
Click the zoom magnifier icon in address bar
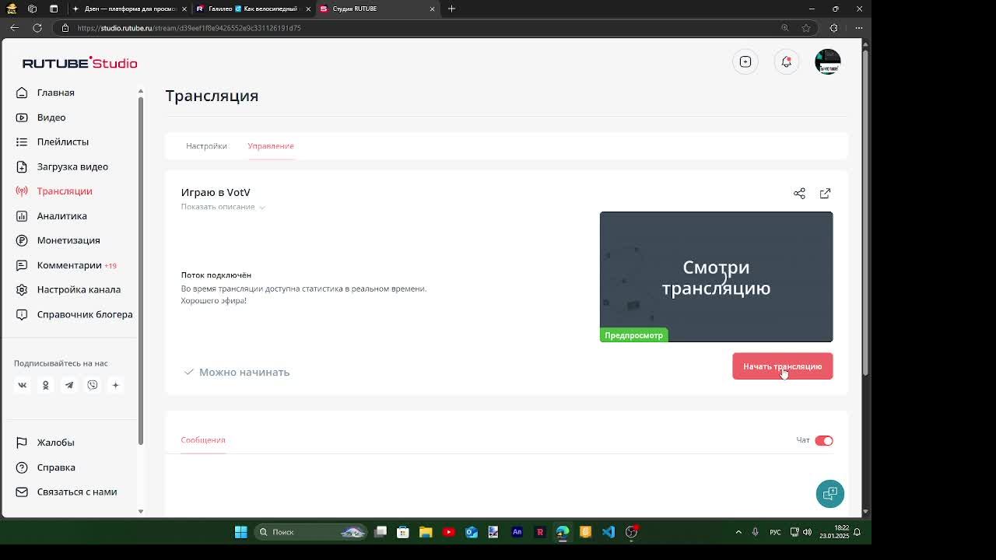tap(785, 28)
